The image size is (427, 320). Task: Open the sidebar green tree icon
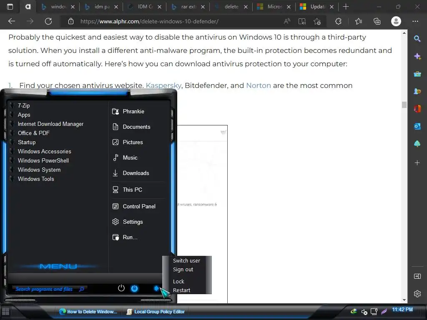tap(417, 144)
